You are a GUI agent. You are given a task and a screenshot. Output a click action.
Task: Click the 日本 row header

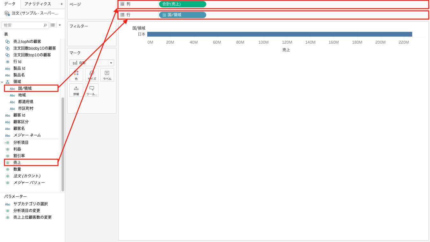[142, 34]
